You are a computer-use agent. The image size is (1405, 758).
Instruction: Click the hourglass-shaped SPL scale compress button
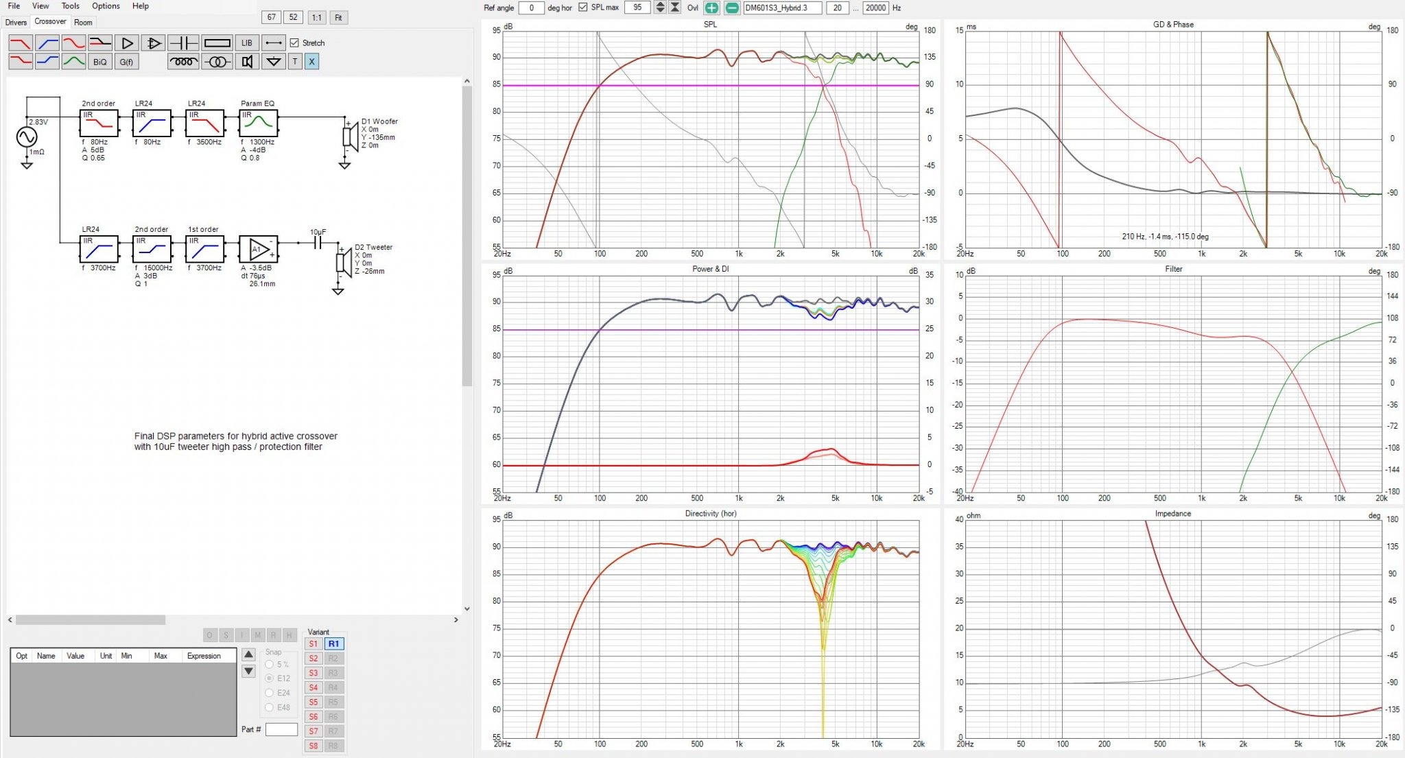[675, 8]
